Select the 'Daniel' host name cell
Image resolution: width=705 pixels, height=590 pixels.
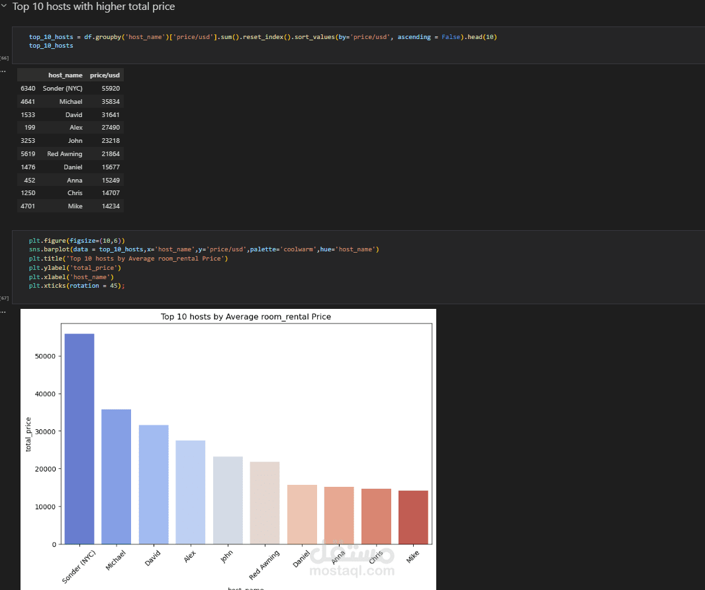[73, 167]
